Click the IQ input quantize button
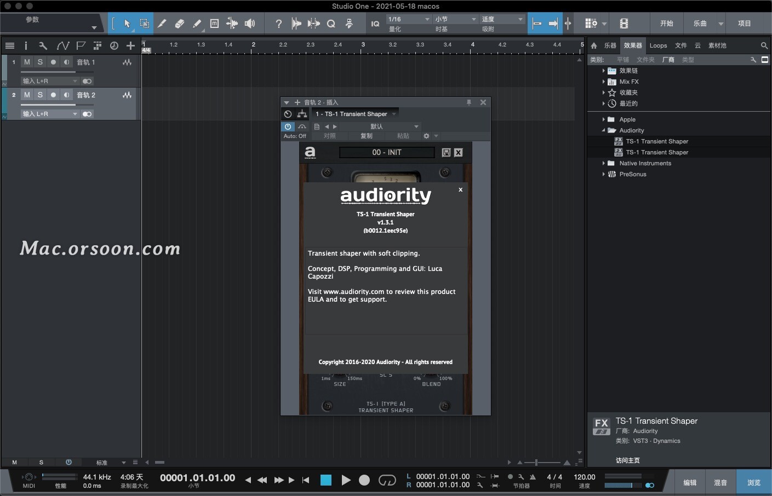The height and width of the screenshot is (496, 772). tap(375, 24)
